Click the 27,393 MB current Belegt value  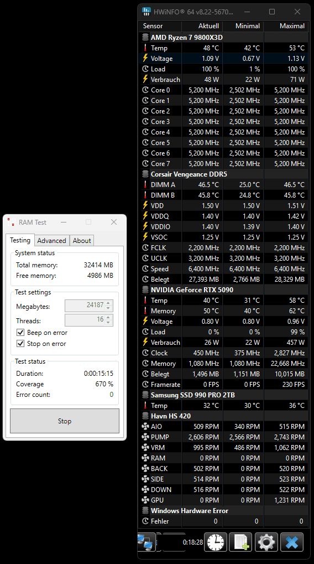pos(204,279)
